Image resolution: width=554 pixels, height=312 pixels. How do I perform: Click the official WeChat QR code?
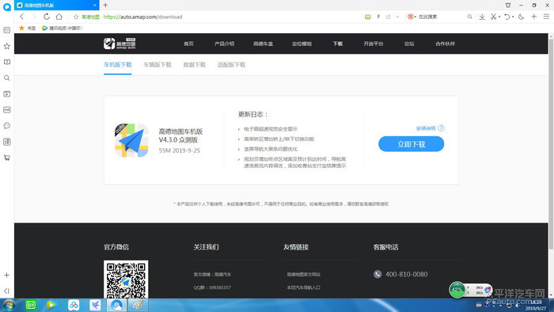[x=126, y=280]
